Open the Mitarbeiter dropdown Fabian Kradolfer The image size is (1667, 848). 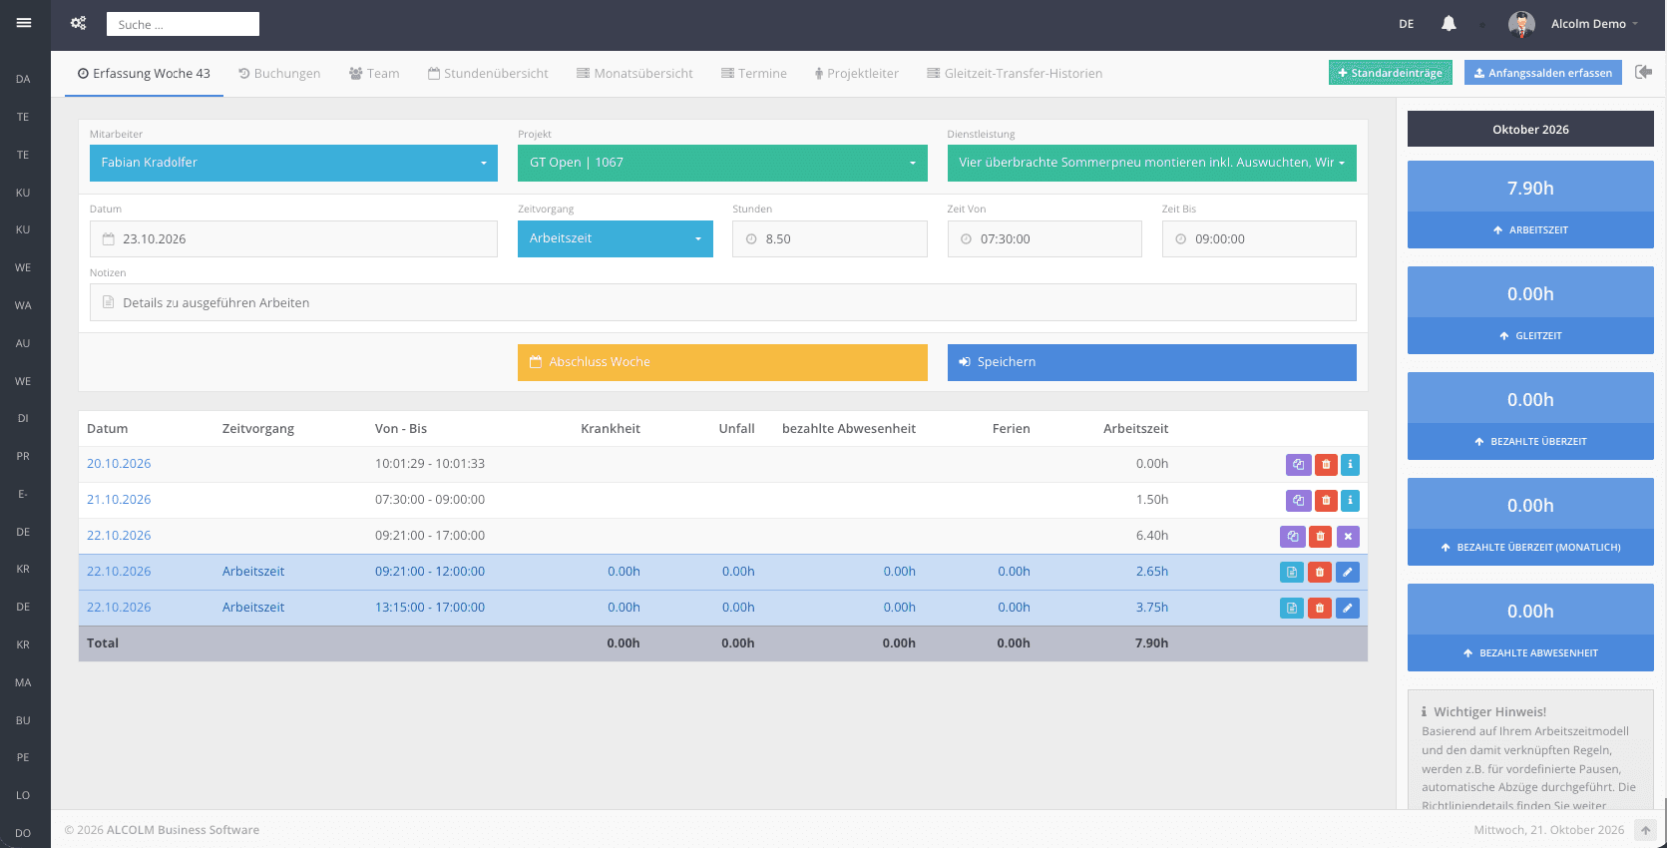pos(293,163)
